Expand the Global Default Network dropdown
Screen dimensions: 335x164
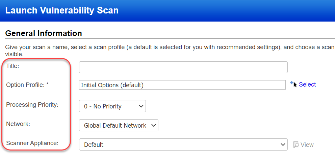coord(119,126)
